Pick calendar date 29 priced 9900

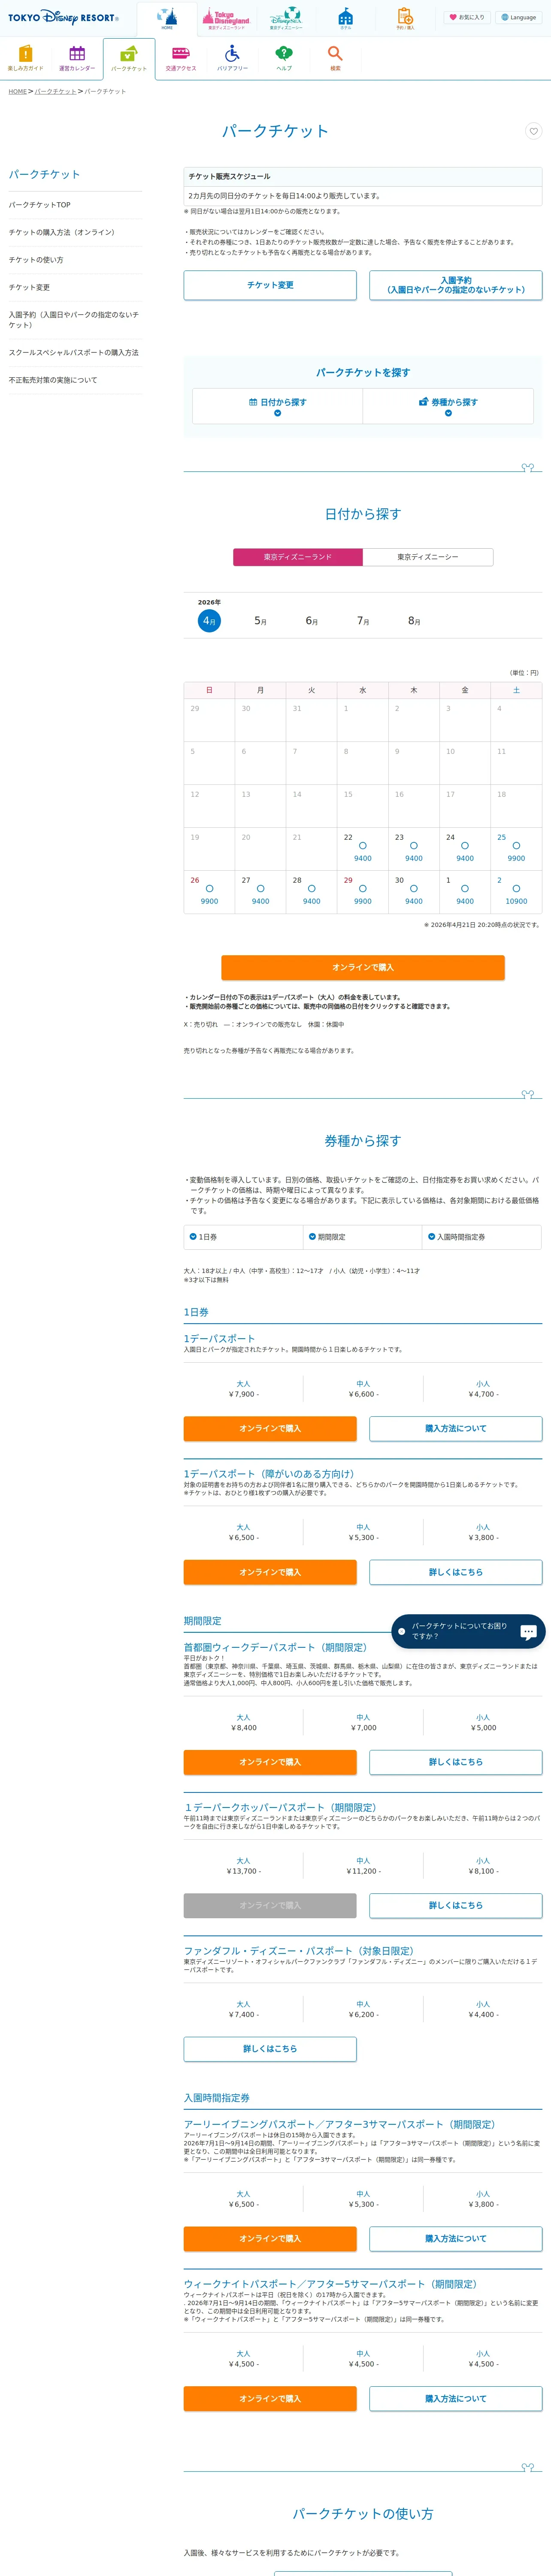click(363, 892)
